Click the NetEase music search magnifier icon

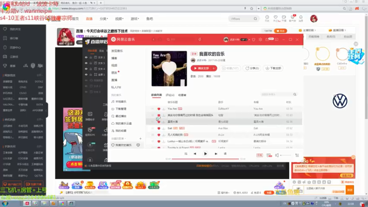click(168, 40)
